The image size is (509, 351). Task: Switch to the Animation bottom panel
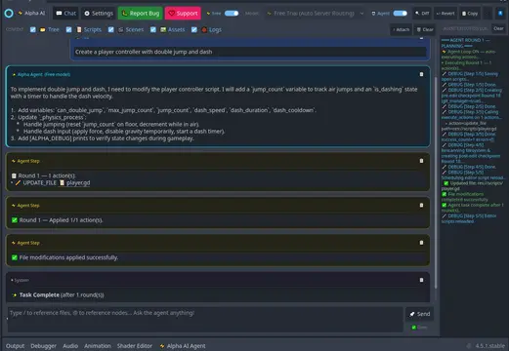98,346
